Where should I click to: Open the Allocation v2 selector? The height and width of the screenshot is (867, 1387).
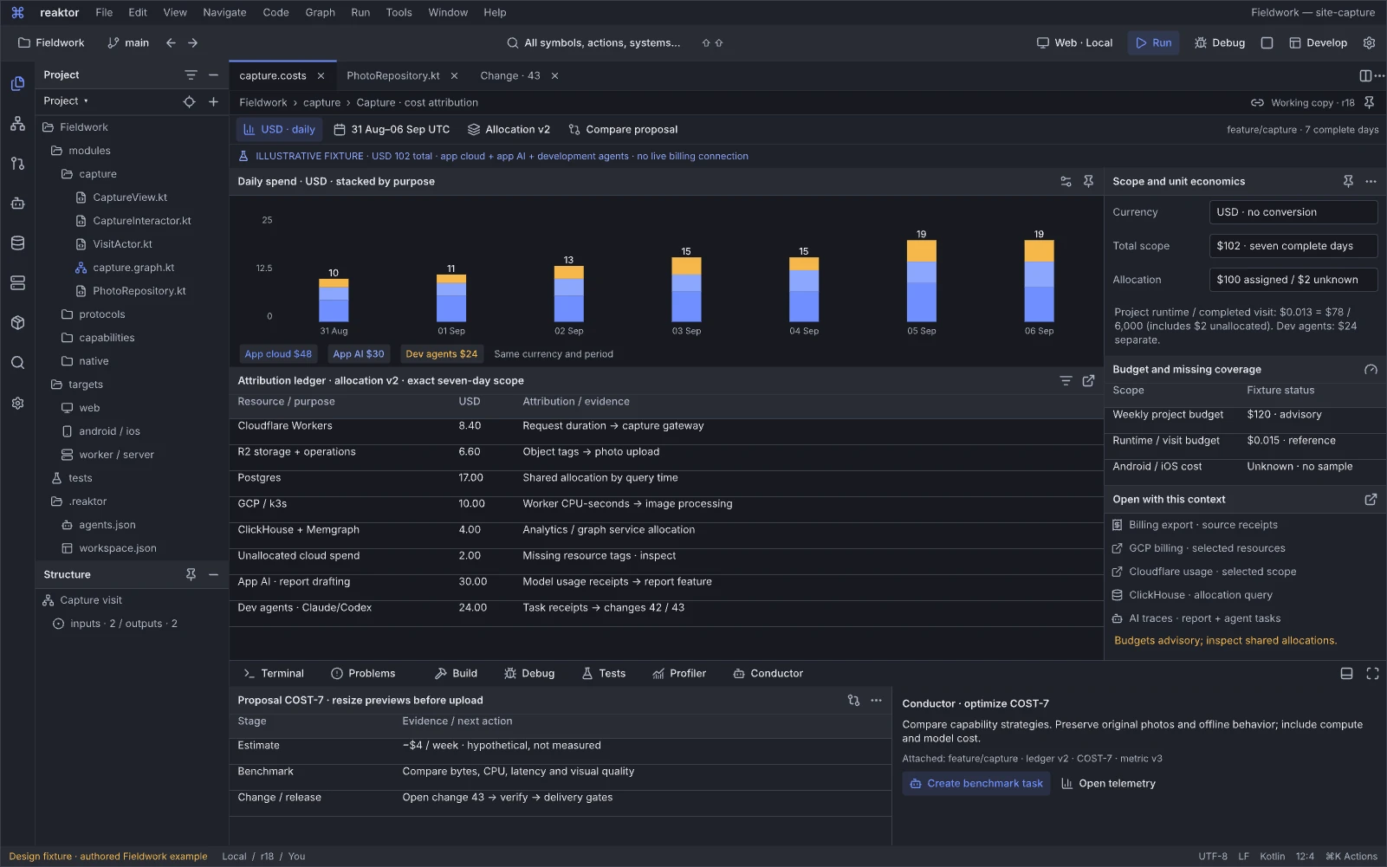point(509,129)
